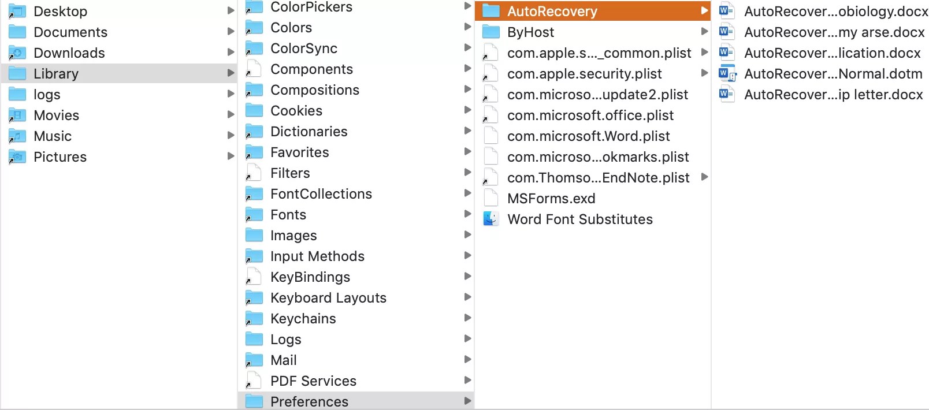Click the Downloads folder icon
This screenshot has width=929, height=410.
point(17,53)
